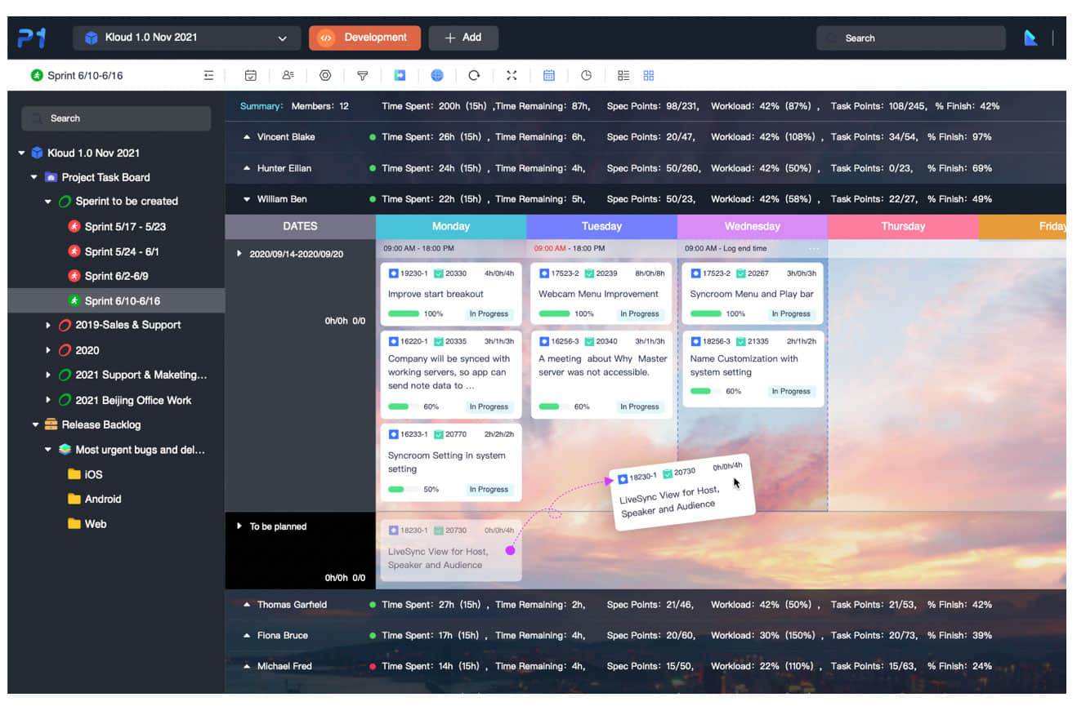Click the blue icon on card 19230-1
The image size is (1077, 715).
[x=393, y=273]
